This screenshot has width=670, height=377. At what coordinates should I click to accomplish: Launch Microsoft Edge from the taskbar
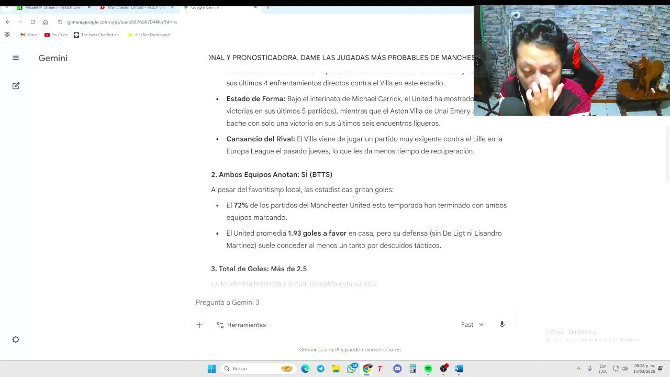(x=305, y=369)
